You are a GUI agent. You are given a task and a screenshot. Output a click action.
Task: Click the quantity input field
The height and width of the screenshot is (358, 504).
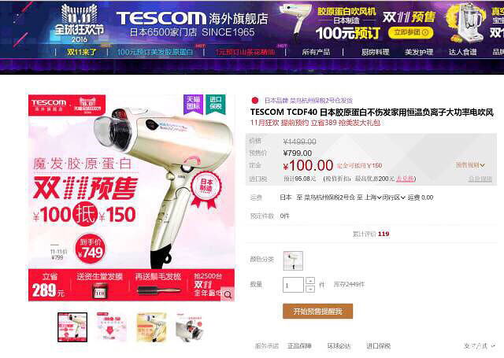click(293, 285)
